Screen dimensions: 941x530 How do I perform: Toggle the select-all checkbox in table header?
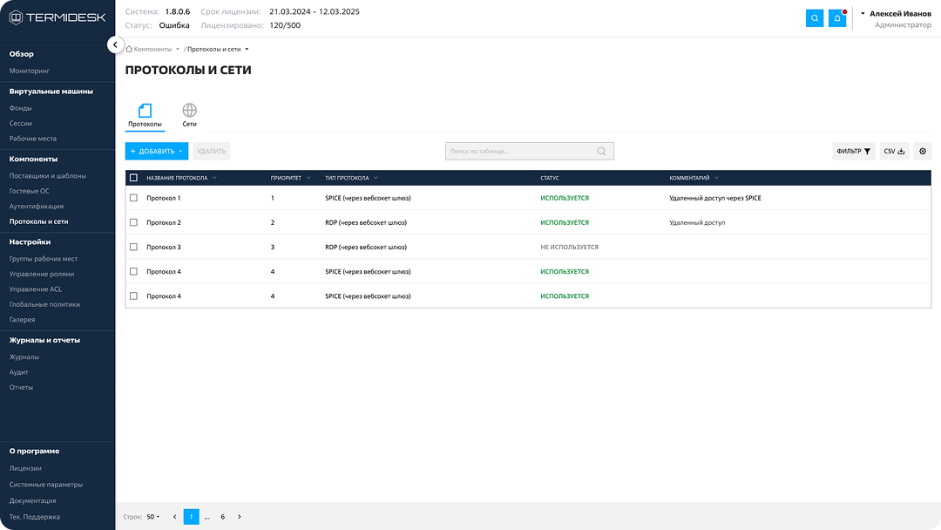click(x=133, y=178)
